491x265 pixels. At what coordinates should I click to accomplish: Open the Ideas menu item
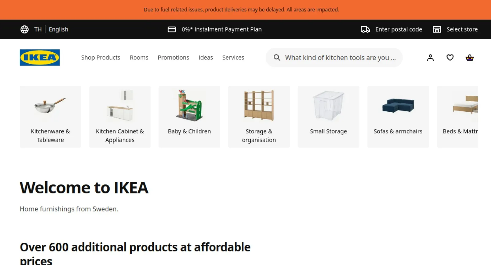206,58
